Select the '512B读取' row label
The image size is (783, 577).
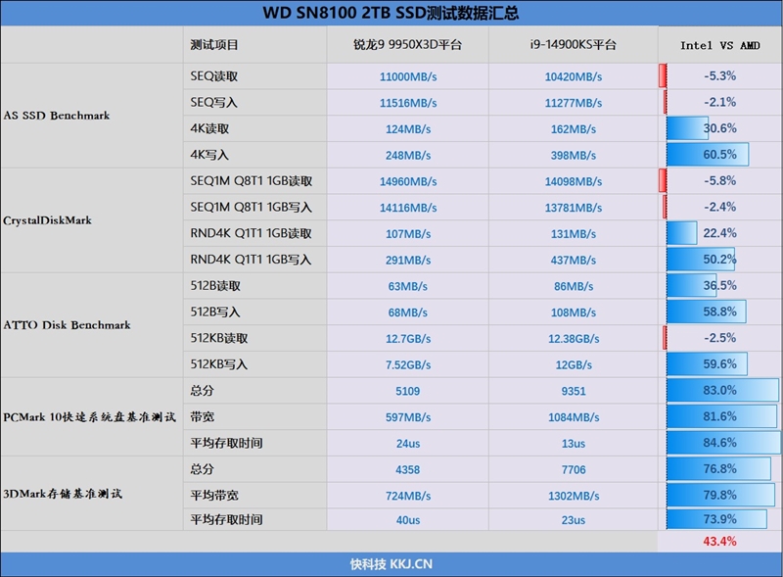coord(215,285)
